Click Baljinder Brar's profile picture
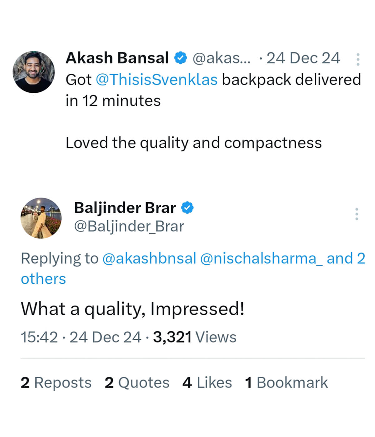The width and height of the screenshot is (375, 437). (41, 218)
